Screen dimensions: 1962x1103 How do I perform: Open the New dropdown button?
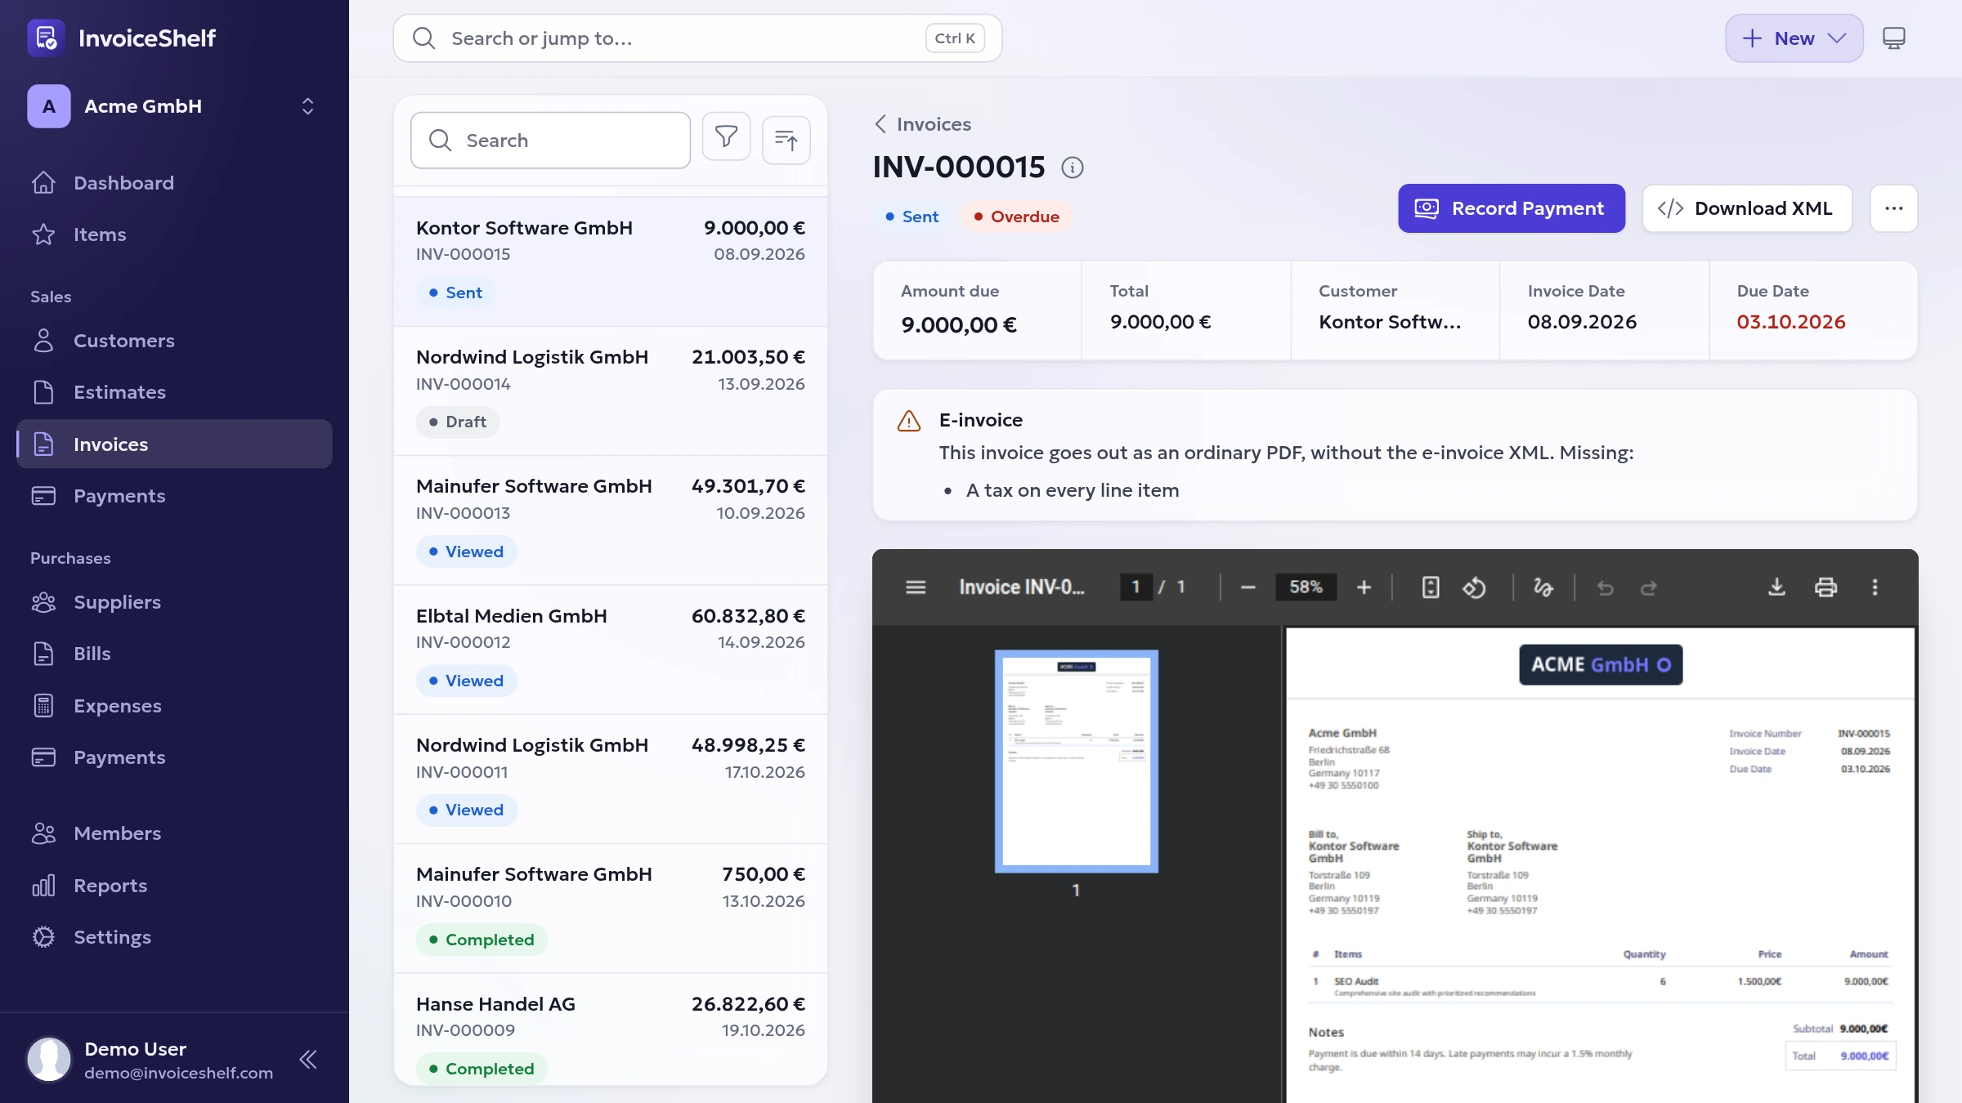(1794, 38)
